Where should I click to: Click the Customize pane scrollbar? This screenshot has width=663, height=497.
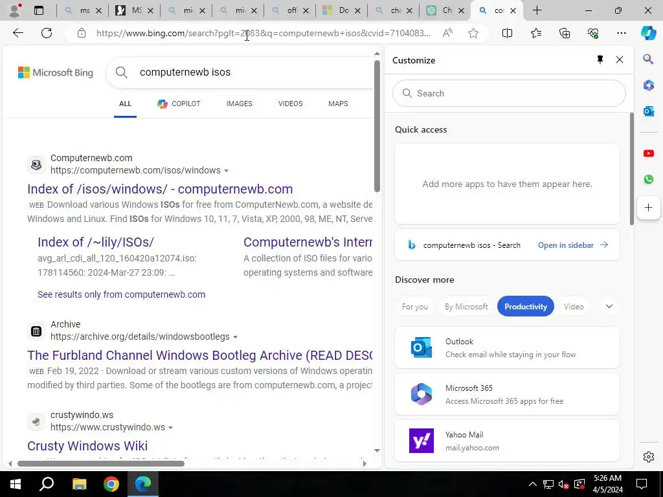coord(632,169)
